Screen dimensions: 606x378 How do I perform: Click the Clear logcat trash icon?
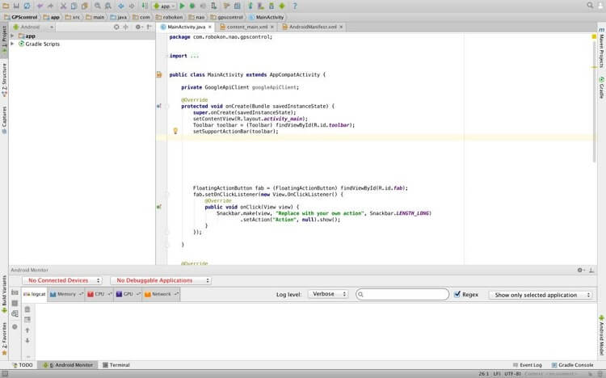pos(27,309)
